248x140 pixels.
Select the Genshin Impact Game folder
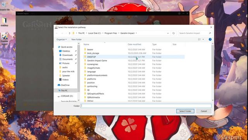[97, 61]
